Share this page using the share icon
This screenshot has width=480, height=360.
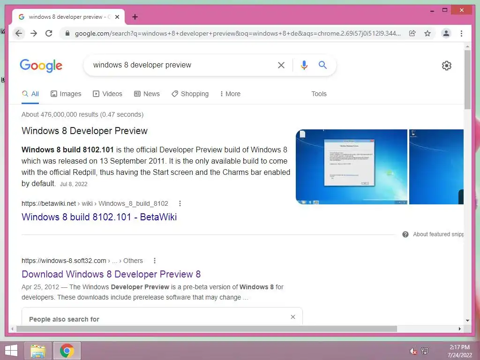(412, 33)
